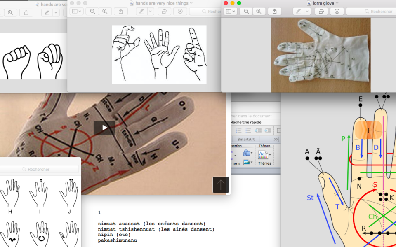Open sidebar view dropdown in lorm glove window
Screen dimensions: 396x247
tap(231, 12)
